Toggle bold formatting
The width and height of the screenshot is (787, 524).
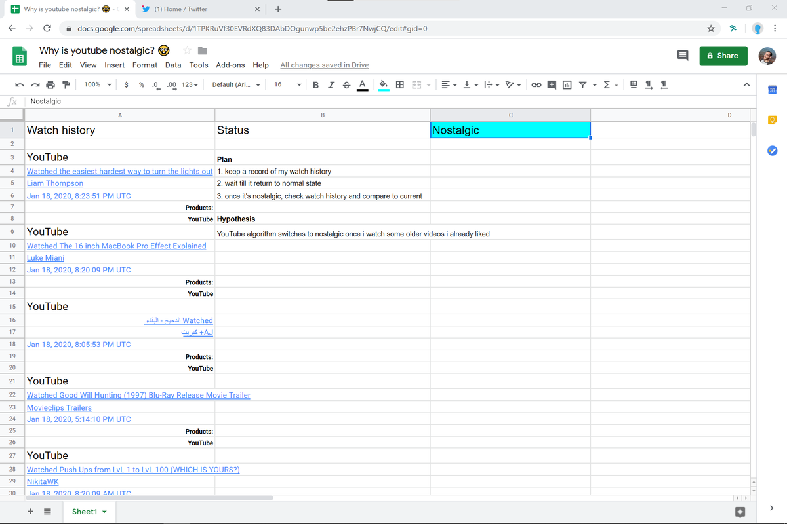[316, 84]
